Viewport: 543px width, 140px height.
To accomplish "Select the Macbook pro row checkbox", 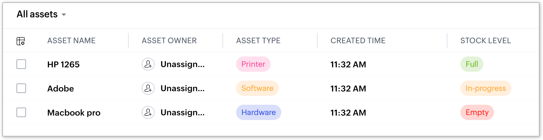I will [21, 112].
